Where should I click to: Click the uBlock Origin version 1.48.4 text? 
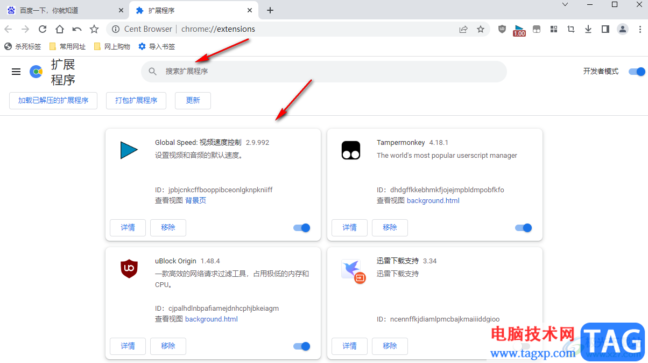210,261
